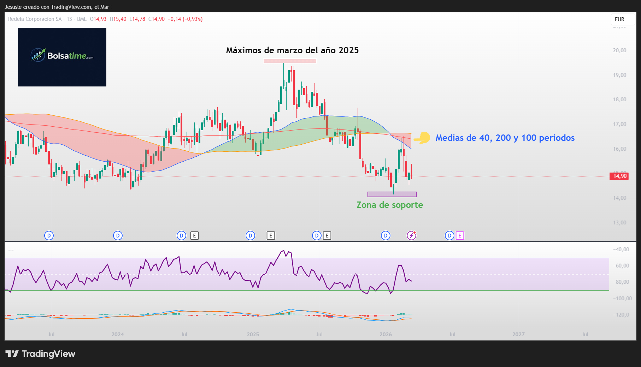This screenshot has height=367, width=641.
Task: Click the rightmost dividend D marker
Action: click(449, 235)
